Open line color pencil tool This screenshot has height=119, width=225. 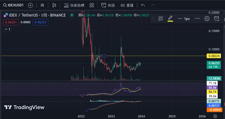[x=170, y=19]
